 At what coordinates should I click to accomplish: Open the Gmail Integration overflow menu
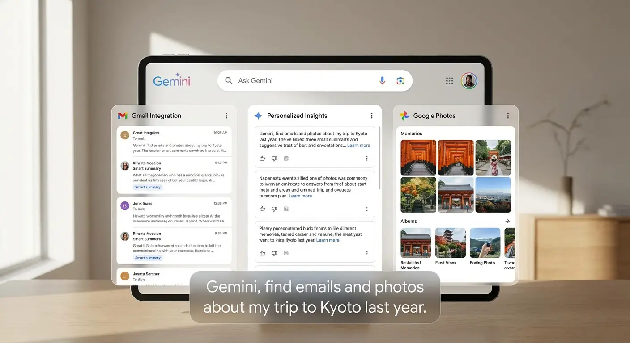click(226, 115)
